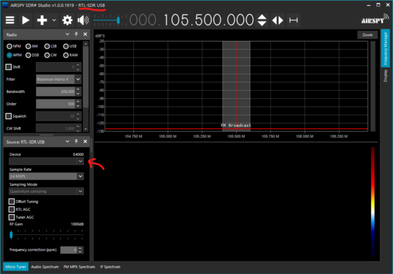This screenshot has height=274, width=393.
Task: Click the left/right tuning arrows icon
Action: pos(278,20)
